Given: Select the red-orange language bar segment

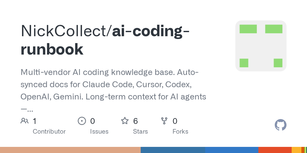Looking at the screenshot, I should [275, 150].
